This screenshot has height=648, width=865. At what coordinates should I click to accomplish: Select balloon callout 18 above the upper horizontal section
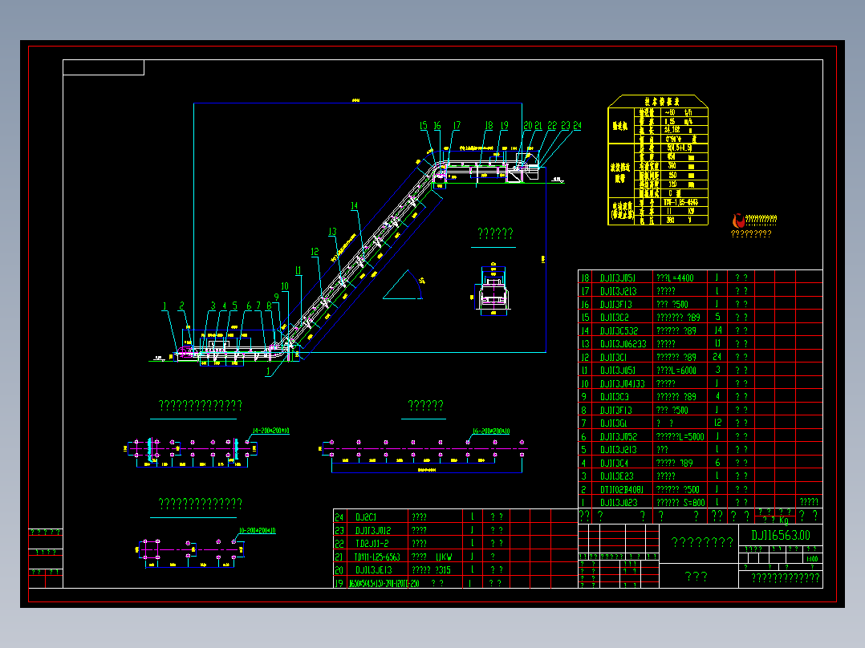pos(489,126)
